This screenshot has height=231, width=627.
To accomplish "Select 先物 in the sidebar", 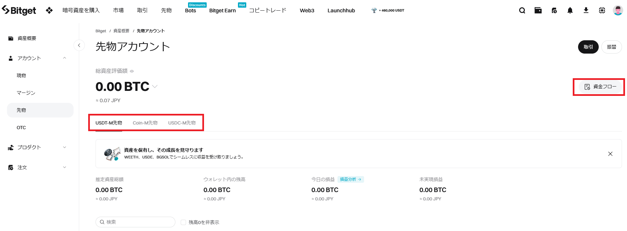I will tap(40, 110).
